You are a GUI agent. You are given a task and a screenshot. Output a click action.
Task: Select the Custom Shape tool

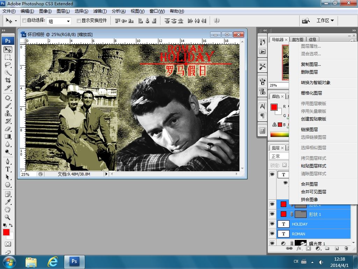click(x=8, y=185)
